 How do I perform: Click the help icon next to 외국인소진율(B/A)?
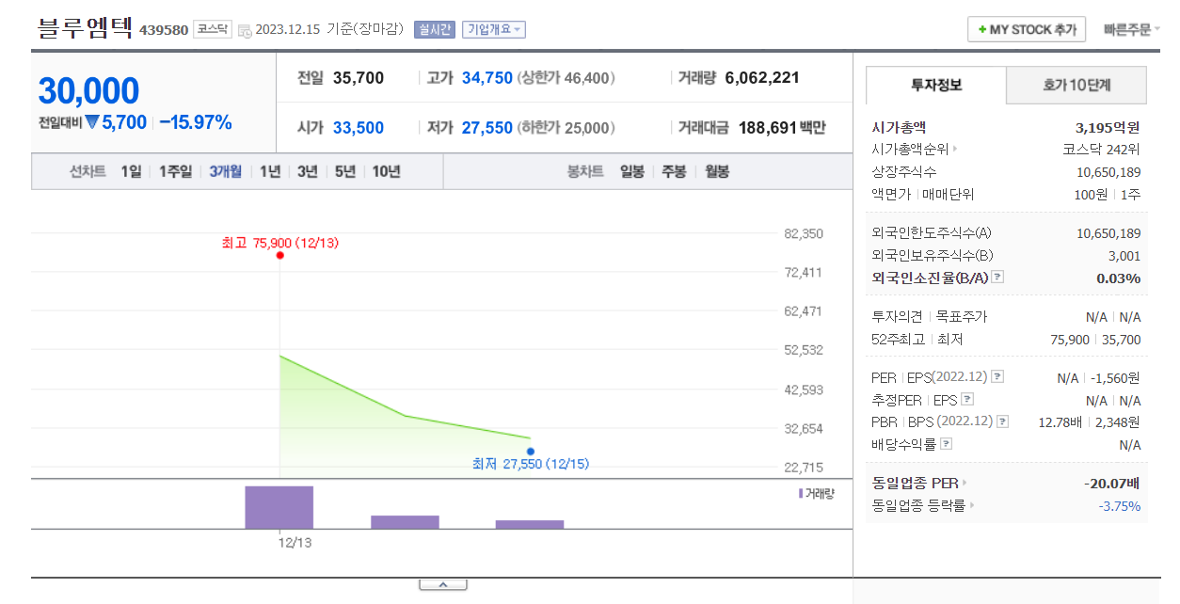point(997,278)
